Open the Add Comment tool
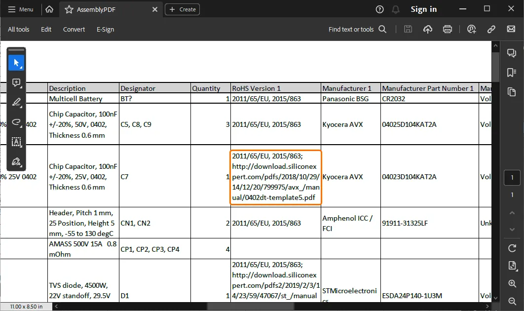Image resolution: width=524 pixels, height=311 pixels. point(16,82)
